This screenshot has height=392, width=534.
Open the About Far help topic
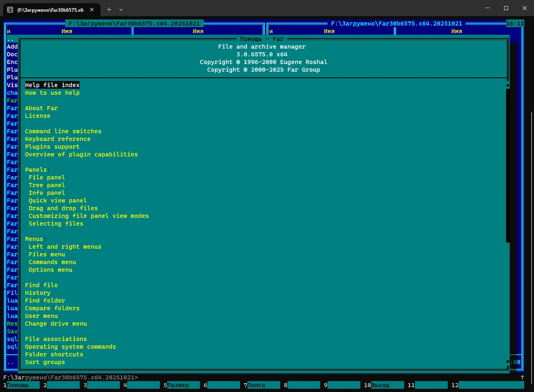pyautogui.click(x=41, y=108)
